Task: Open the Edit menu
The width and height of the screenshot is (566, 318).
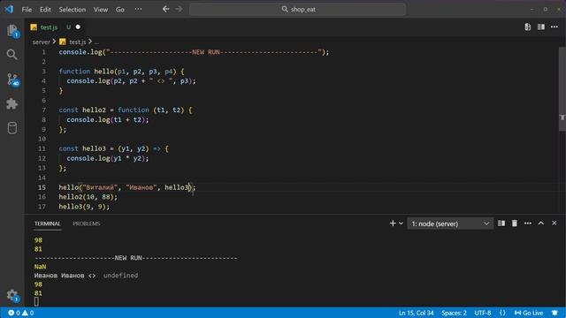Action: pos(45,10)
